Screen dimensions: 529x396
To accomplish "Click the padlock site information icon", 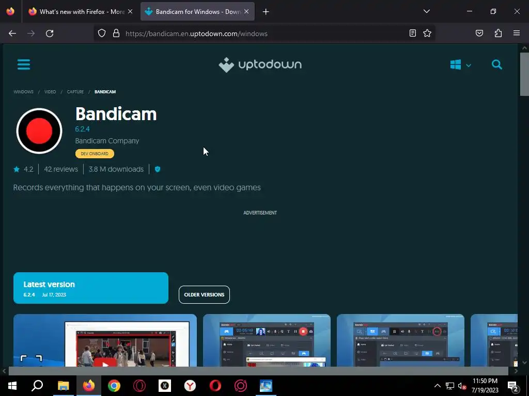I will coord(116,34).
